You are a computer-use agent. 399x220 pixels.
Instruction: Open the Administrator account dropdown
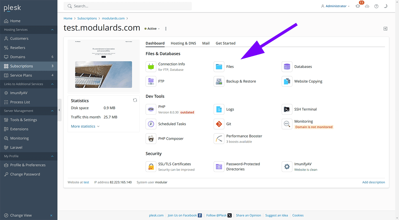click(335, 6)
